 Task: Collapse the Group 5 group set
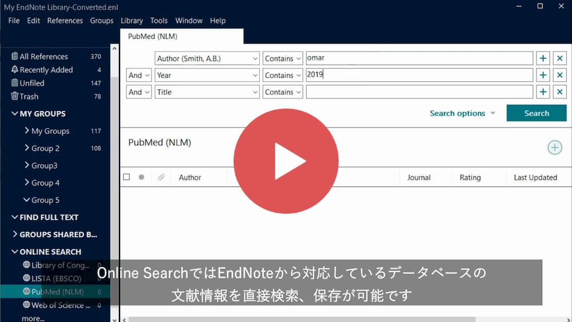click(27, 200)
